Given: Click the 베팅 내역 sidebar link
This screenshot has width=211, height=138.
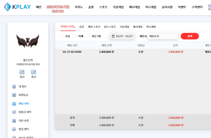Looking at the screenshot, I should coord(23,103).
